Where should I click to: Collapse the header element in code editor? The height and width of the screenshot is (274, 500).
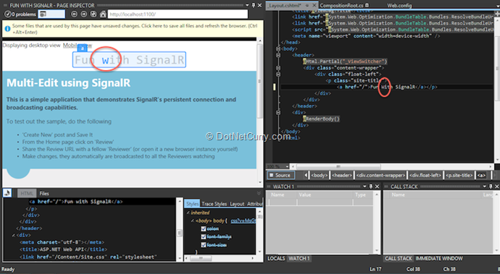pos(278,55)
